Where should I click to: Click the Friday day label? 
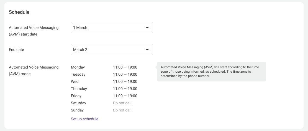tap(76, 96)
